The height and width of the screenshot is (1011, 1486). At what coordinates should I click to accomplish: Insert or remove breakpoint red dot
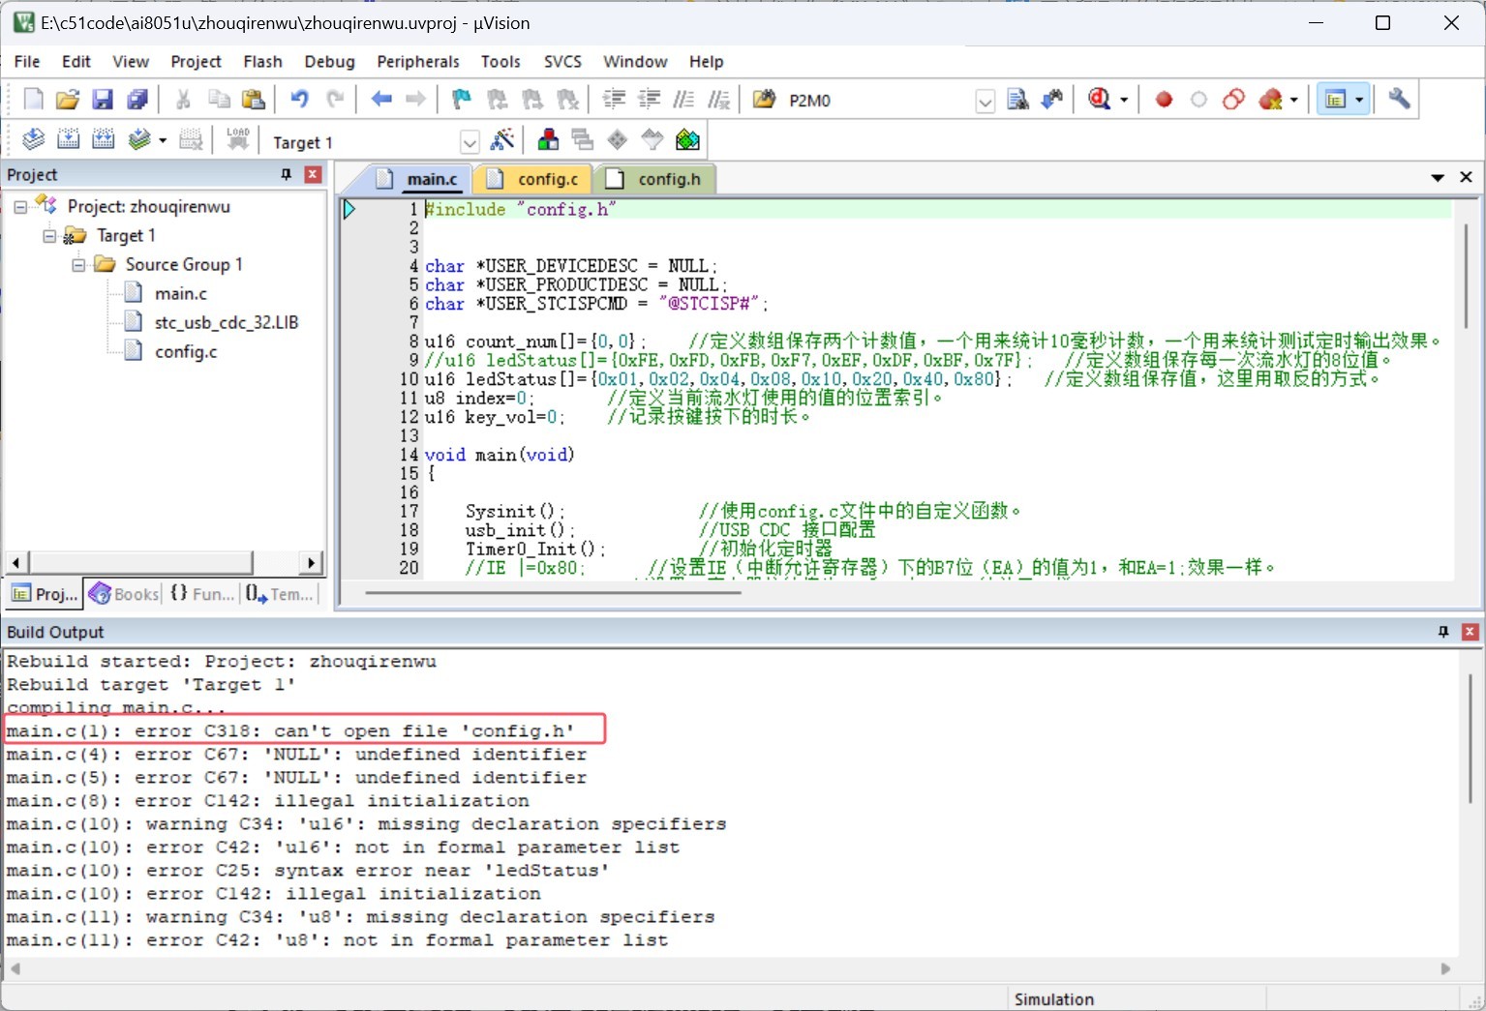coord(1164,100)
